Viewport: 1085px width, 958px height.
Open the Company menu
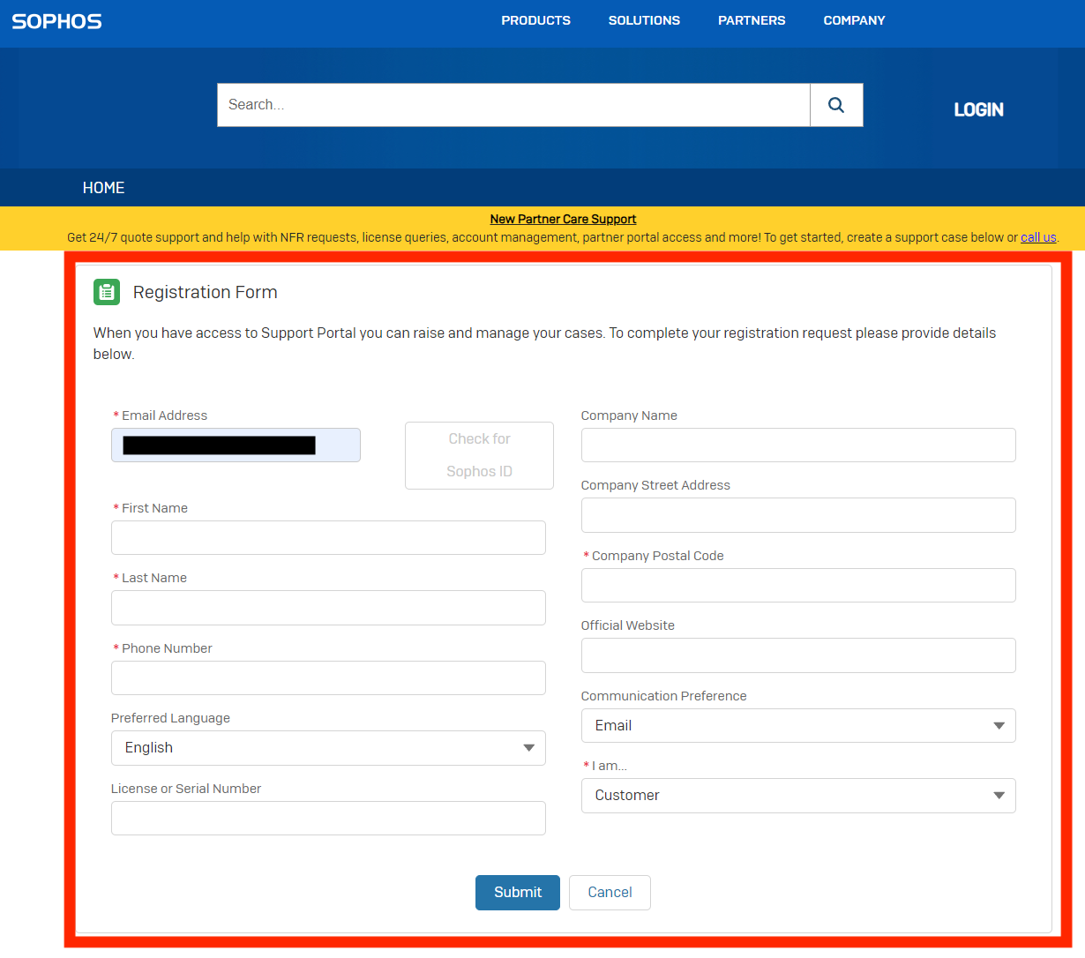[x=854, y=20]
